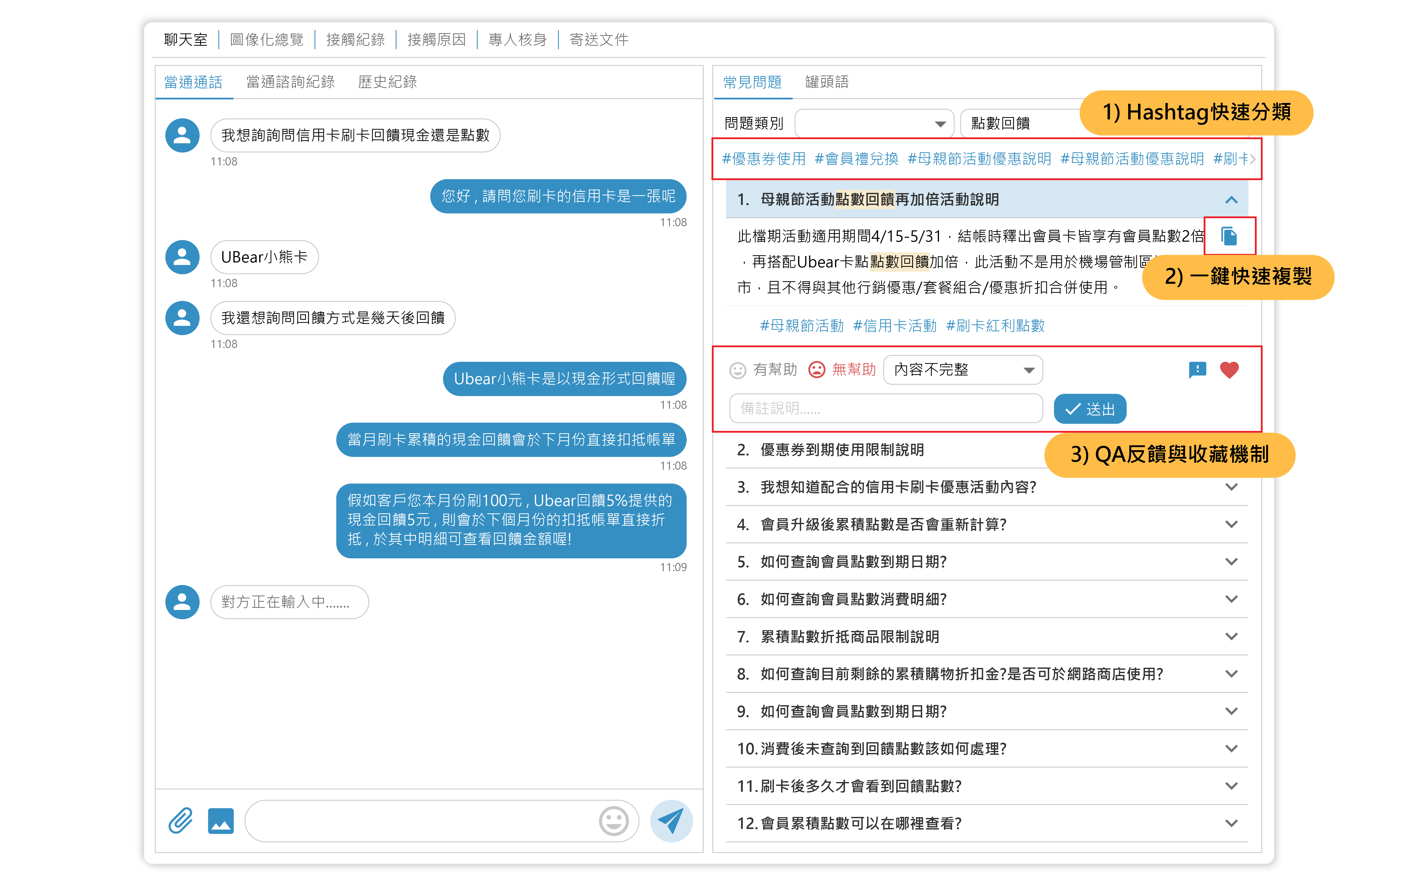Screen dimensions: 1418x886
Task: Collapse the 母親節活動點數回饋 question
Action: point(1231,200)
